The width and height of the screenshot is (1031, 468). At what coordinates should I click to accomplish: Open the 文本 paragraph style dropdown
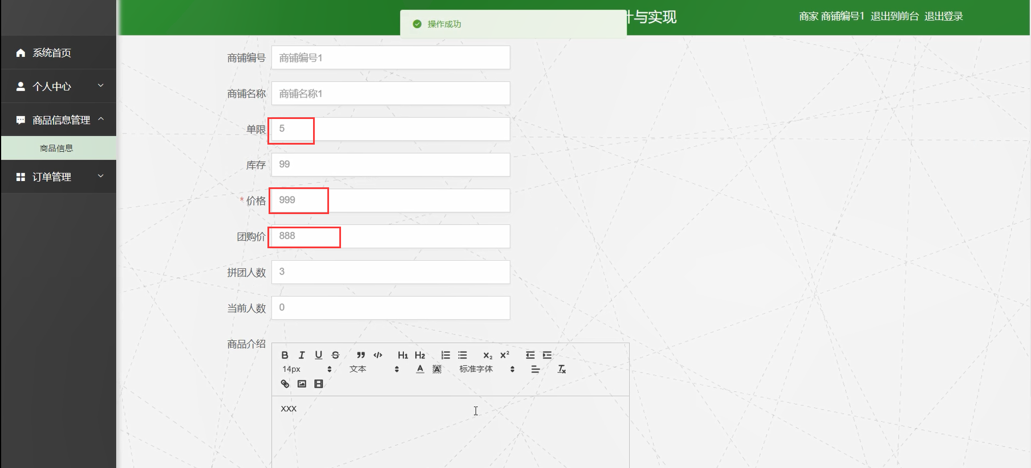point(374,369)
